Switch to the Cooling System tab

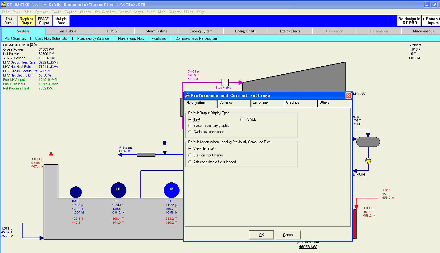201,31
